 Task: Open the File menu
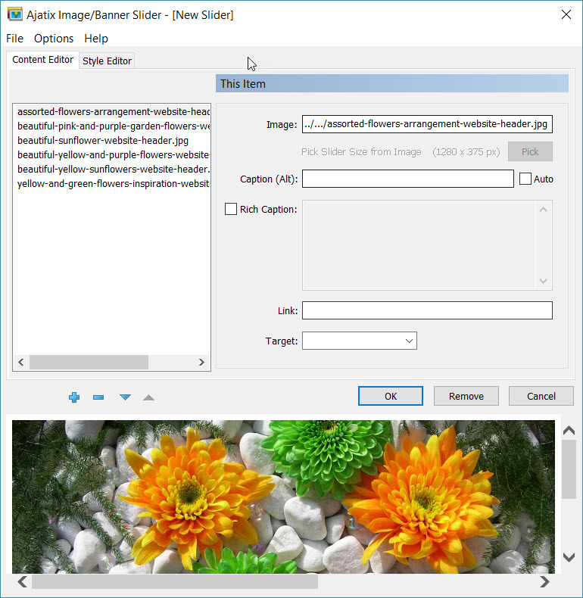14,39
